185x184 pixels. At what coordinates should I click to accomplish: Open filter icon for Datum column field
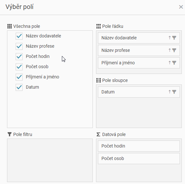point(174,92)
